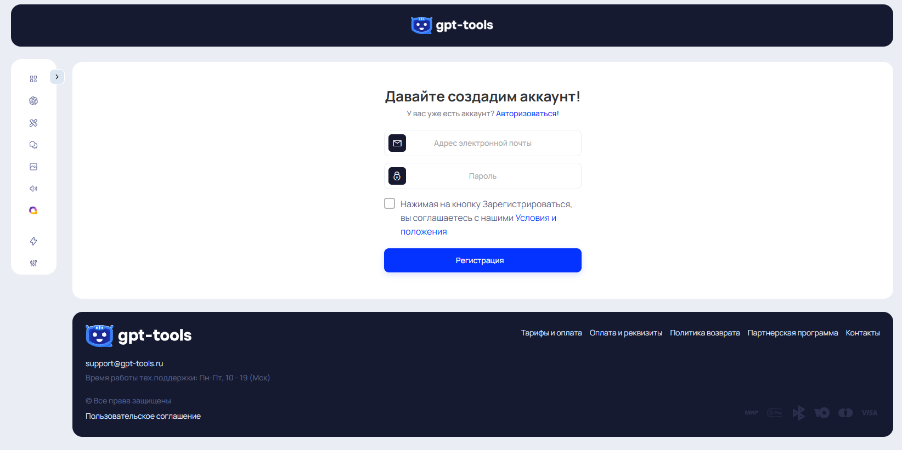Open 'Партнерская программа' in footer menu
Image resolution: width=902 pixels, height=450 pixels.
click(x=793, y=333)
